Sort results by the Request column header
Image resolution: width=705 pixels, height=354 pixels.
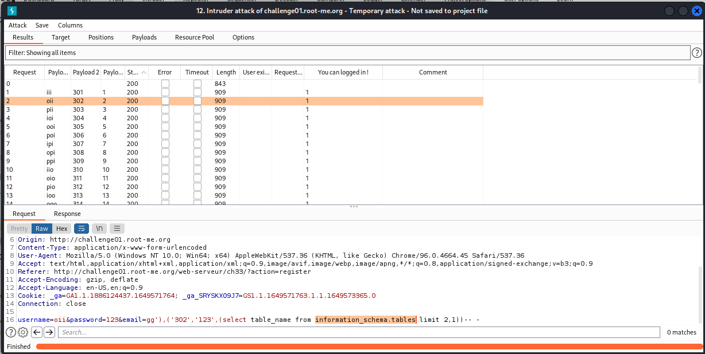coord(25,72)
